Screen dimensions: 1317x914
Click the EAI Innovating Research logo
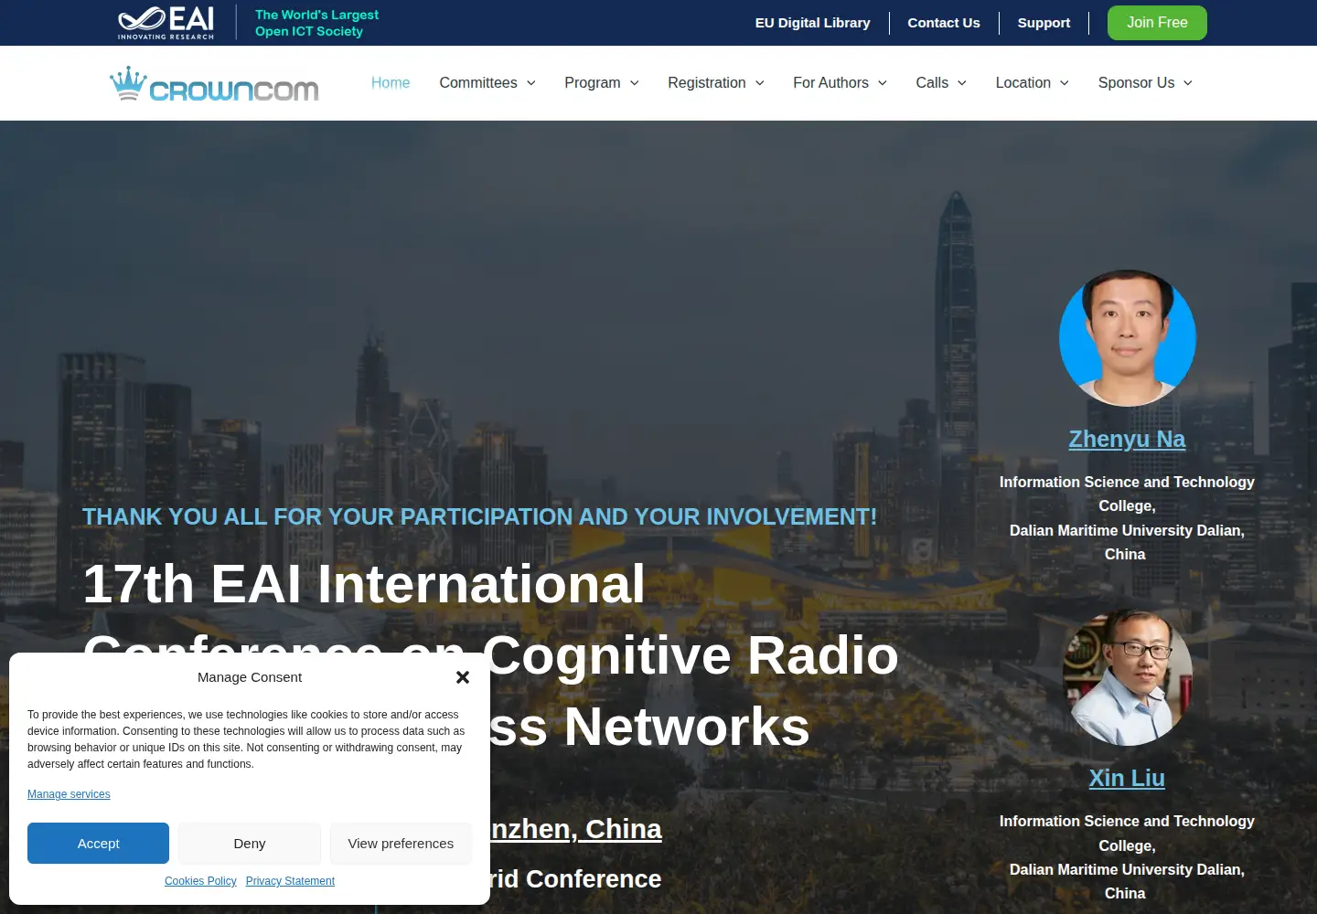(166, 23)
